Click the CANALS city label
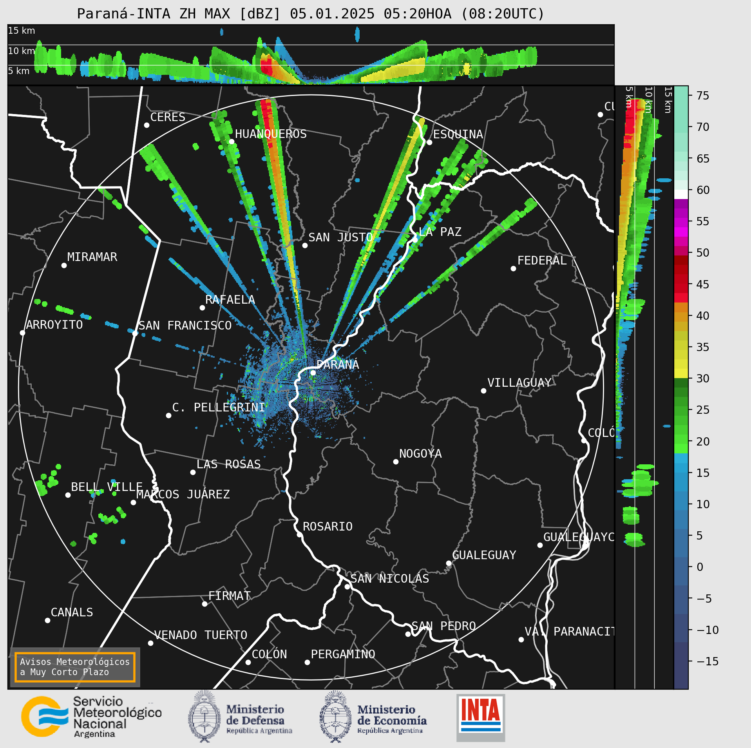The image size is (751, 748). click(72, 612)
